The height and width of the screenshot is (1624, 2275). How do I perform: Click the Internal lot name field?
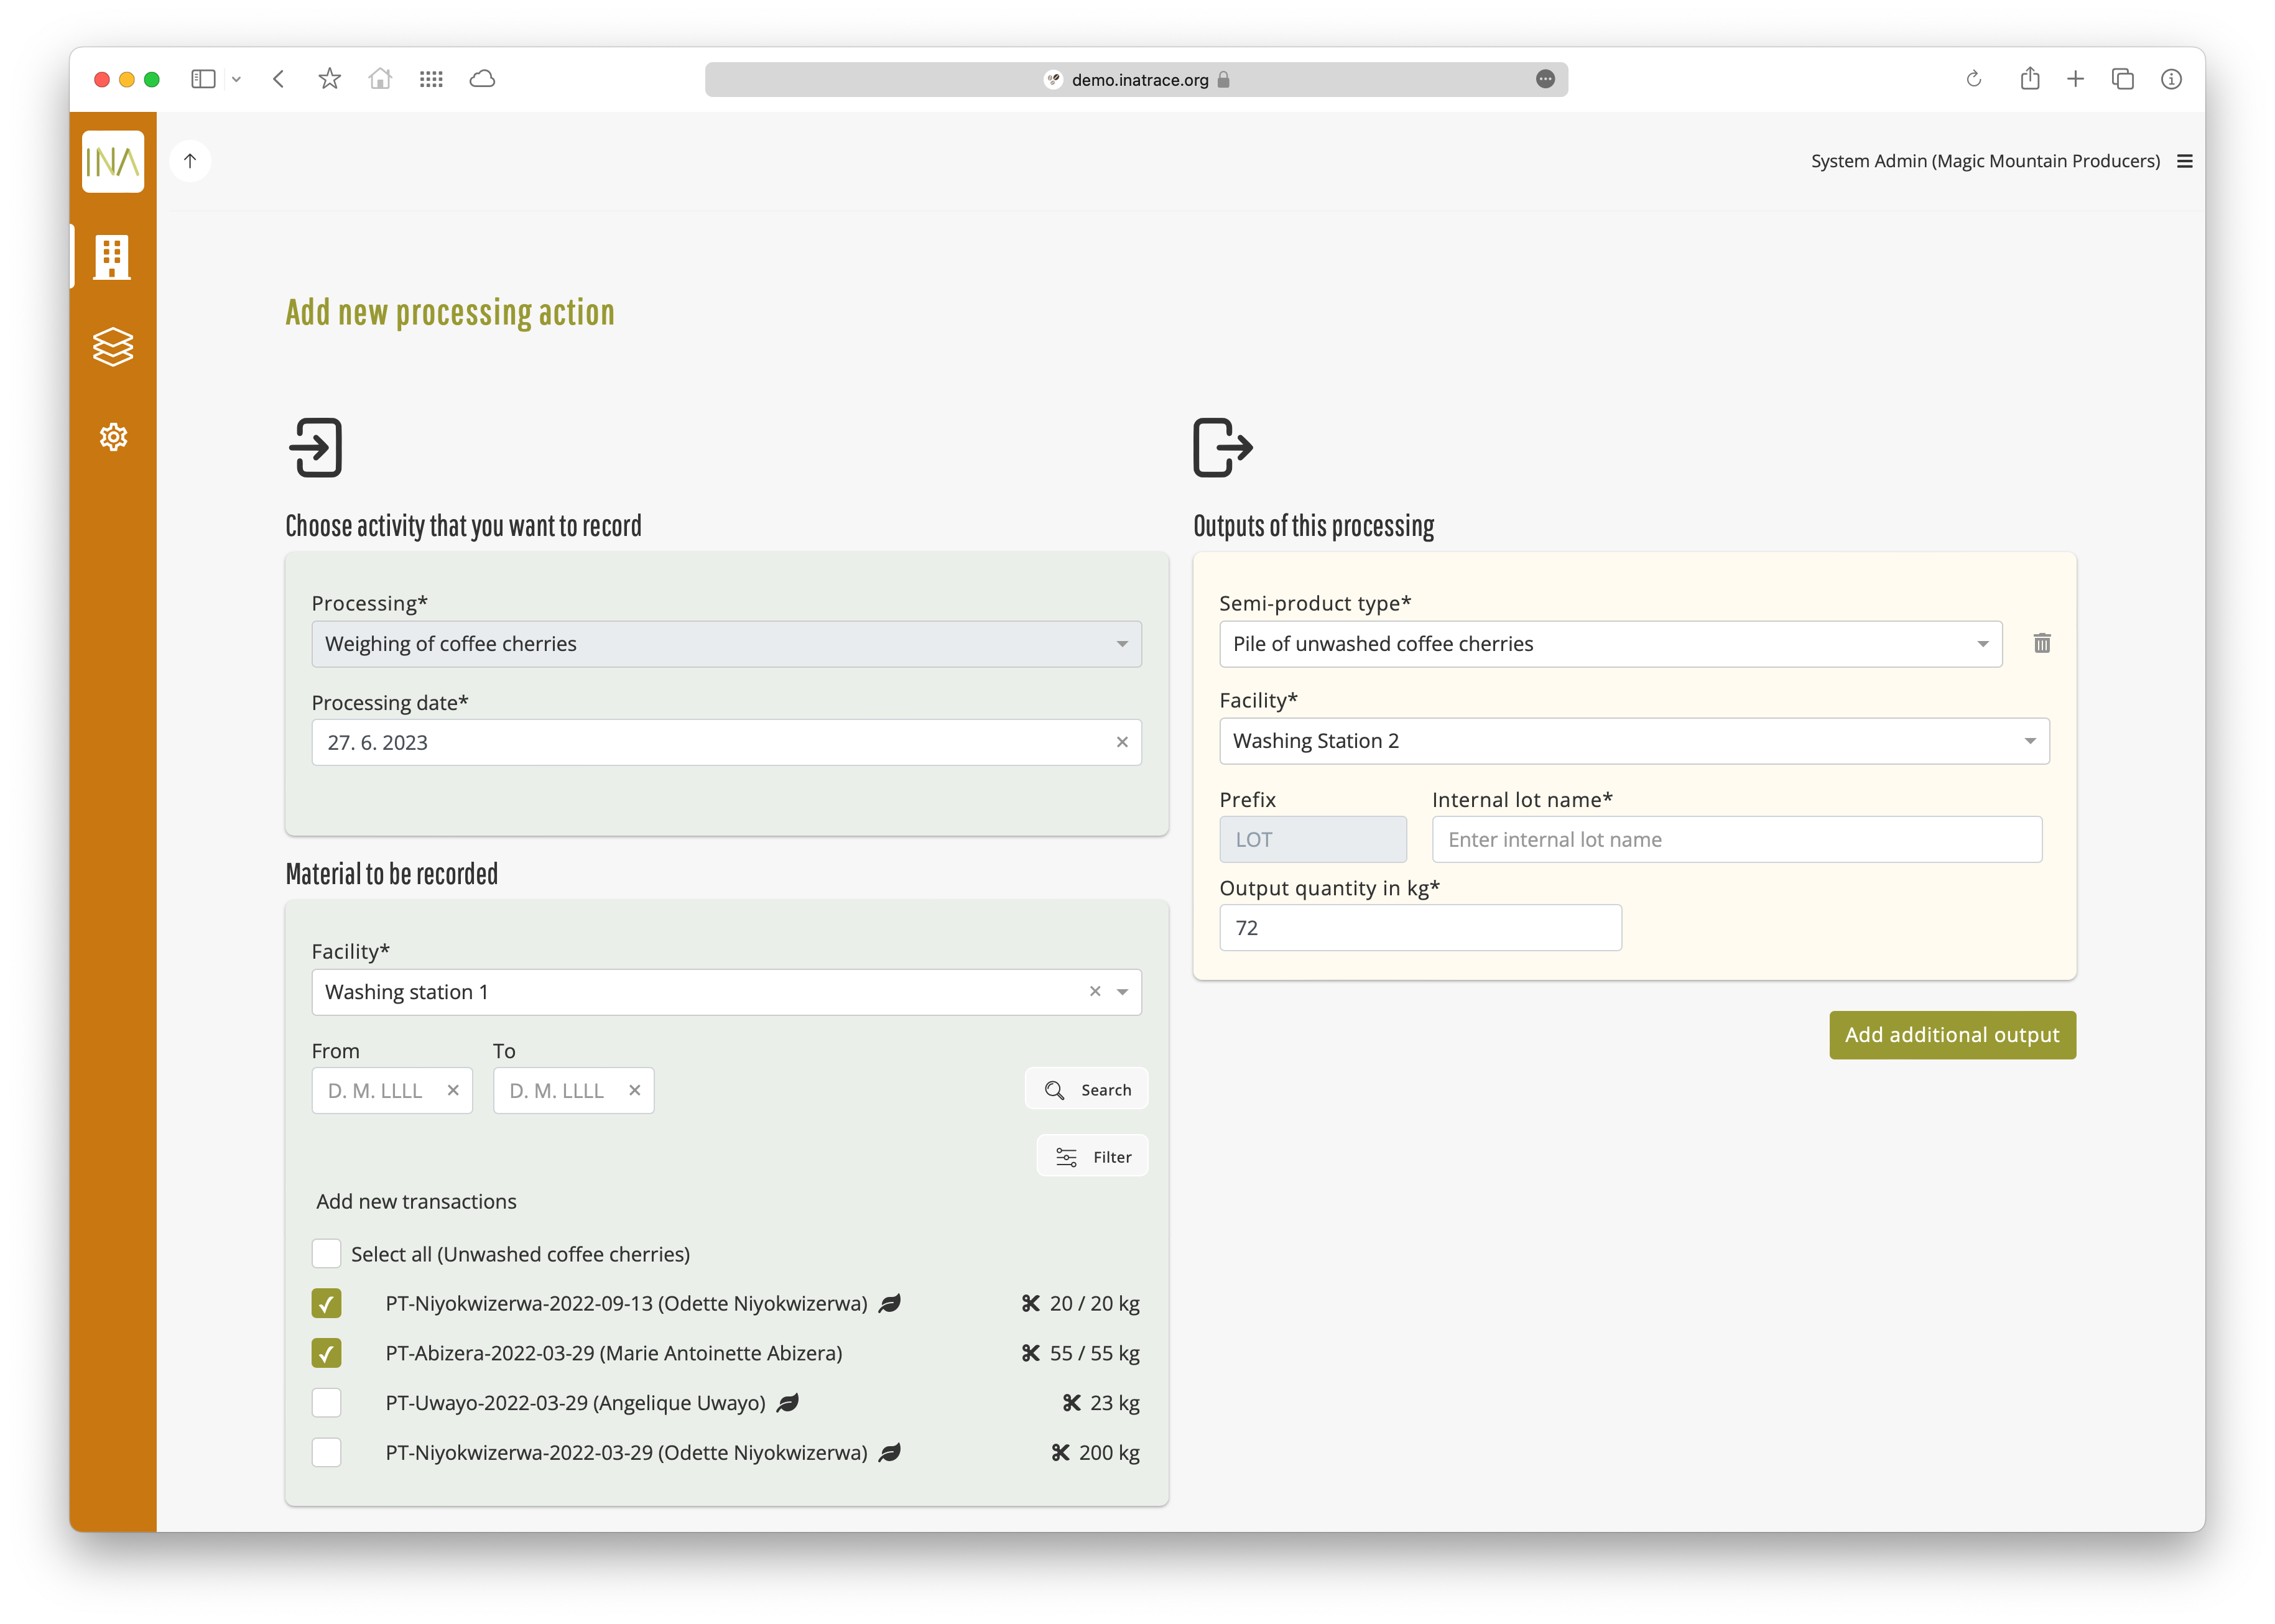[x=1736, y=840]
